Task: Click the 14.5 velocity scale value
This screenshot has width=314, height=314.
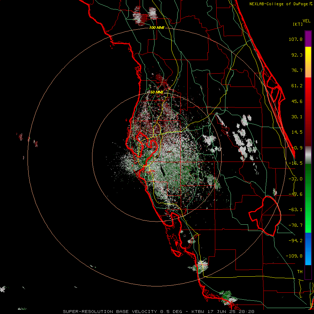Action: 297,132
